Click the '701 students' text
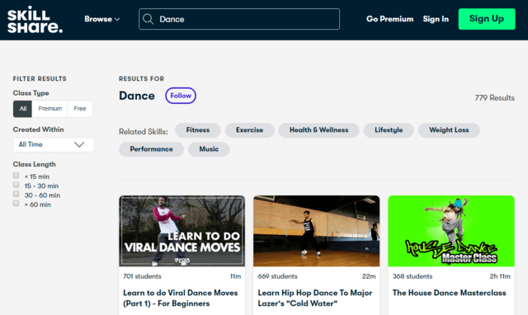528x315 pixels. click(142, 276)
